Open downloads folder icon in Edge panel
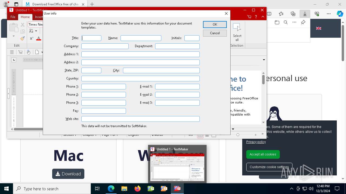The width and height of the screenshot is (346, 194). (277, 22)
